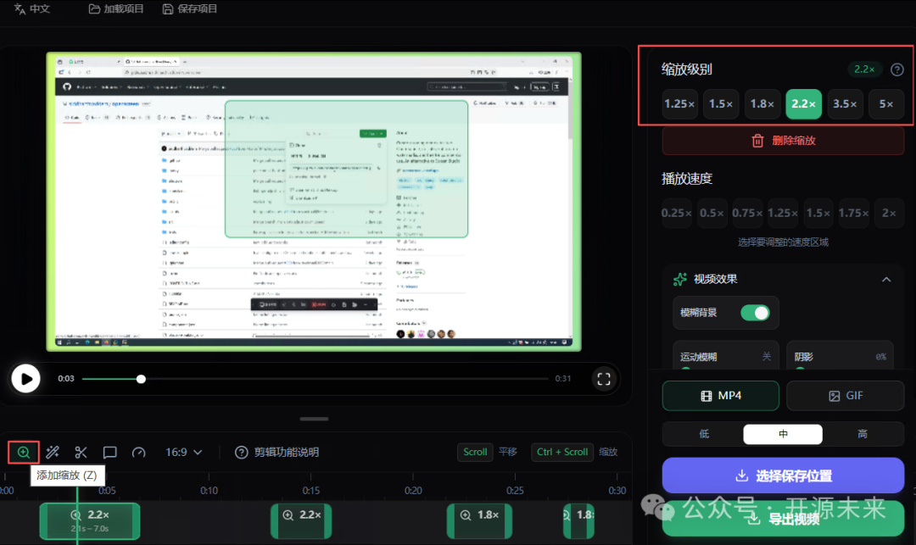This screenshot has height=545, width=916.
Task: Select the scissors cut tool
Action: 81,452
